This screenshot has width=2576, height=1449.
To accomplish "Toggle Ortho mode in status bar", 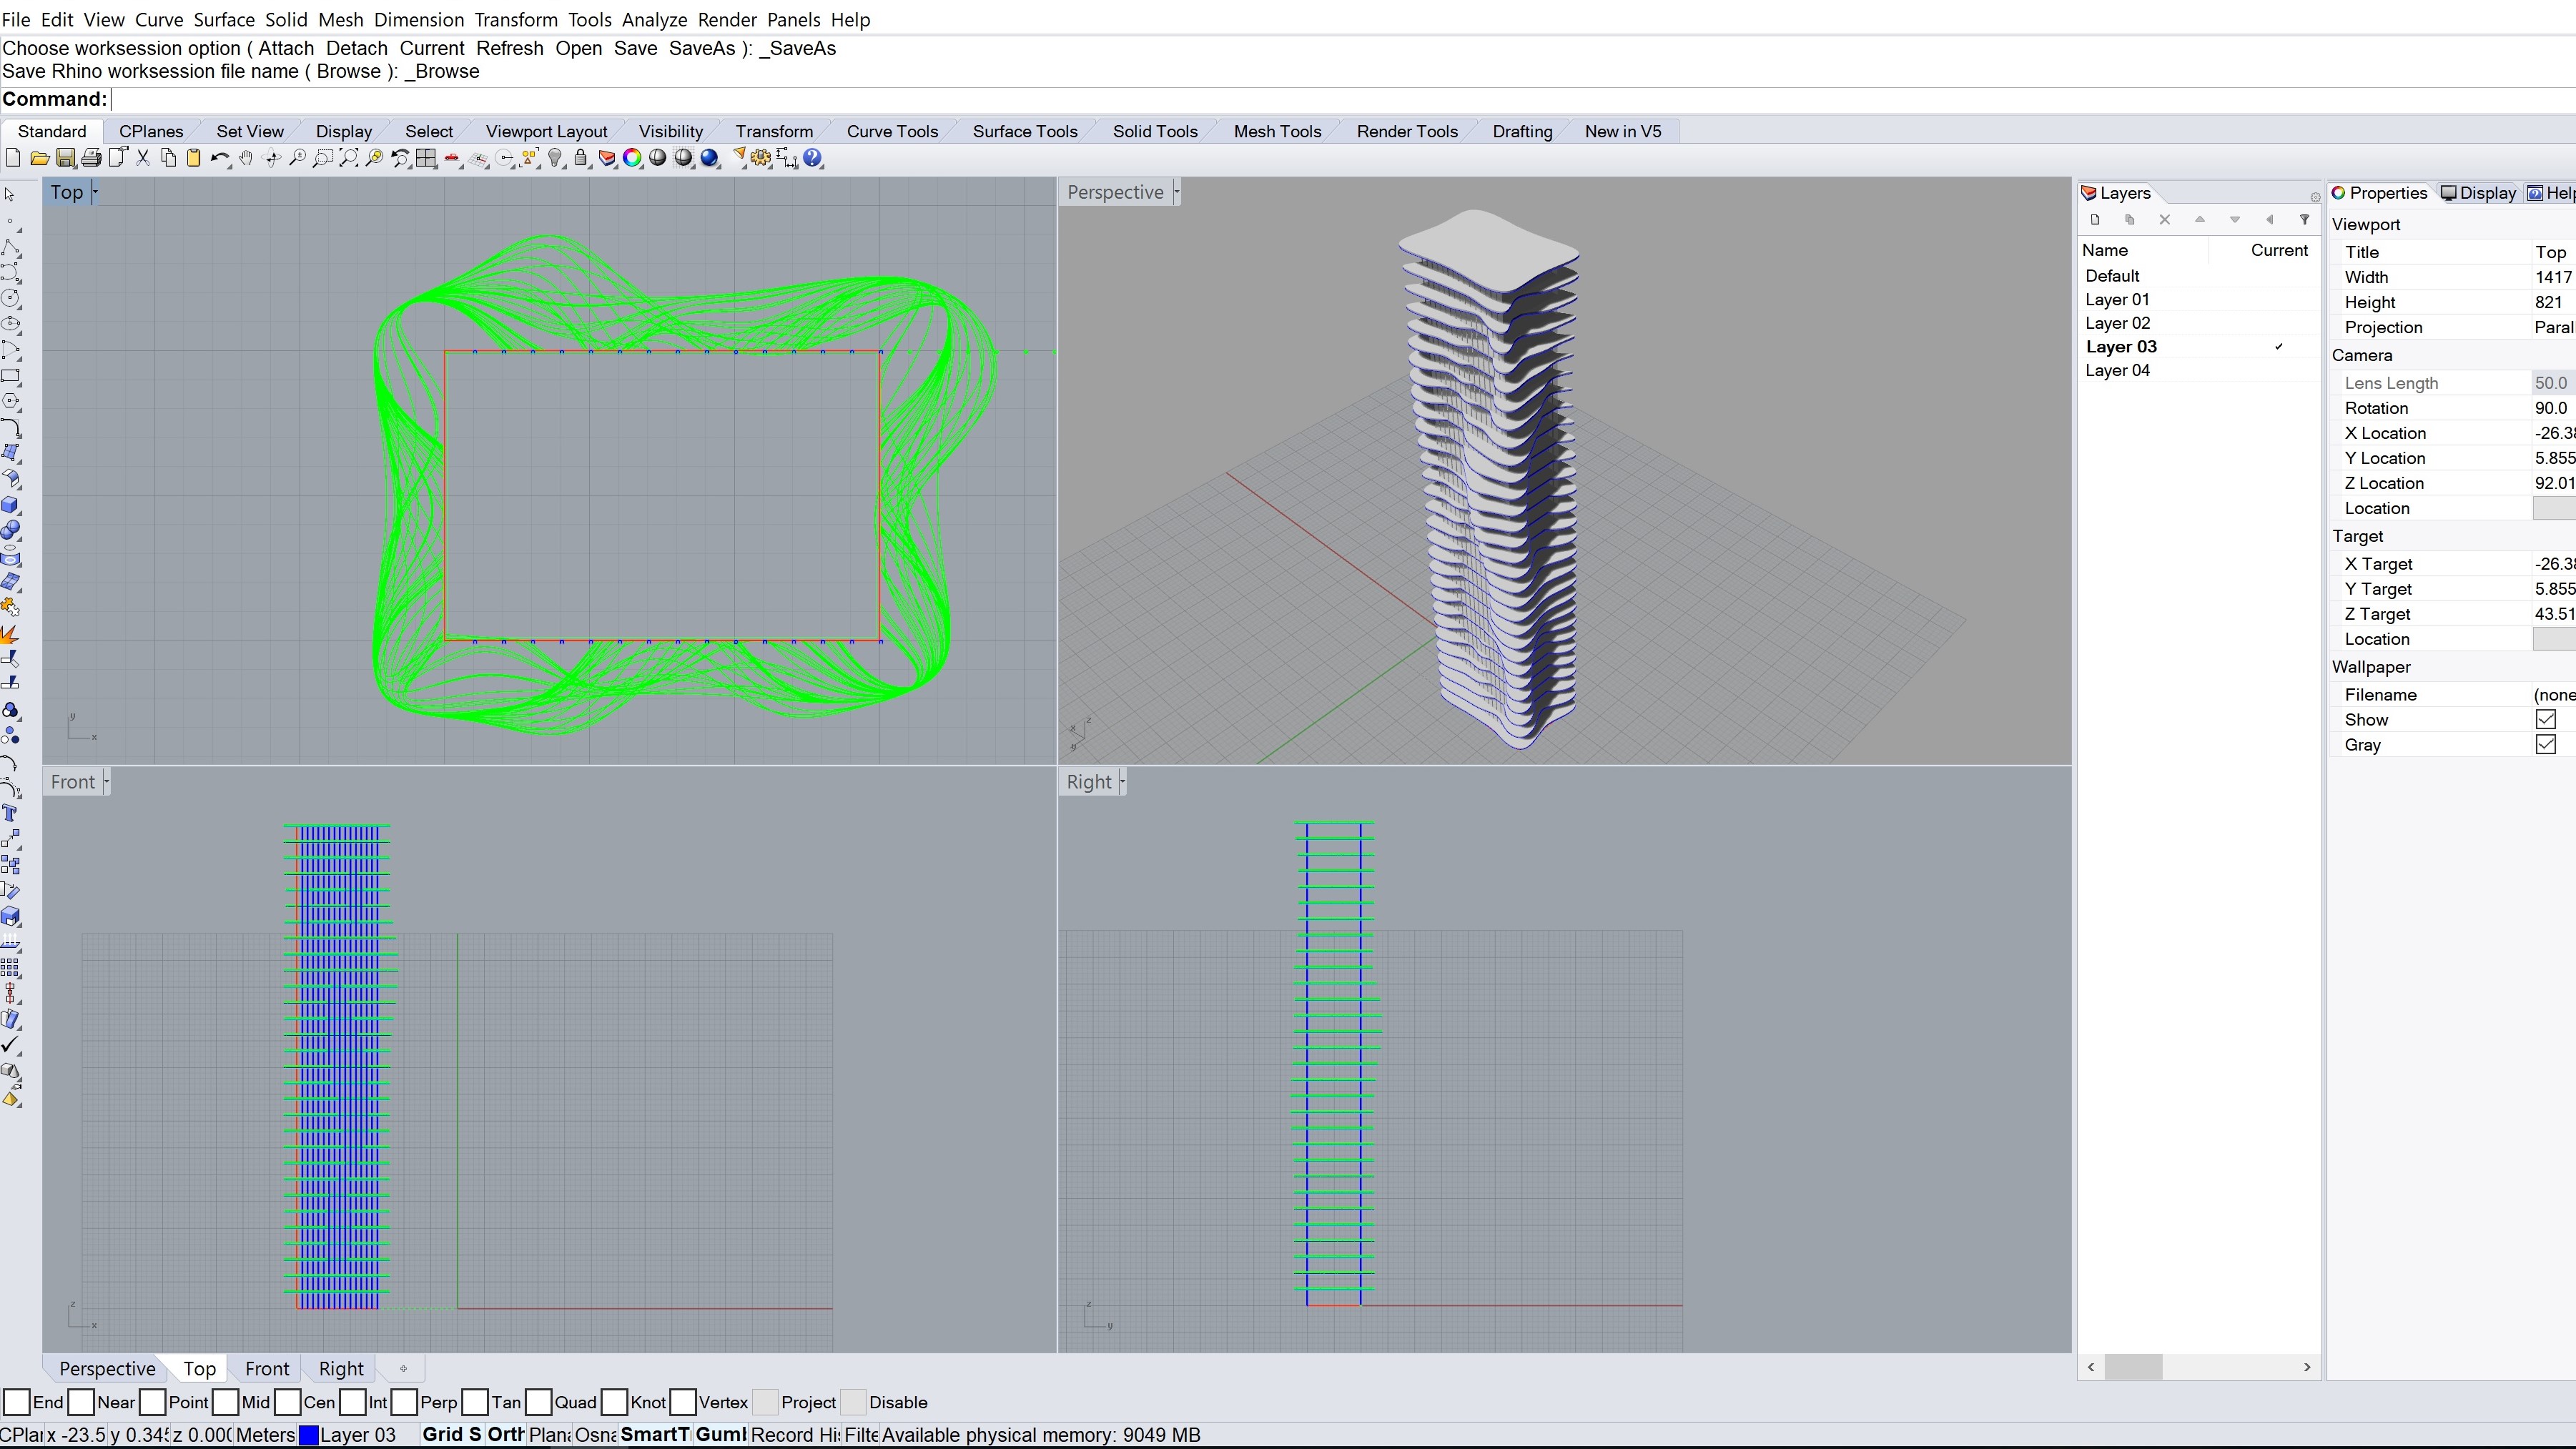I will pyautogui.click(x=505, y=1435).
